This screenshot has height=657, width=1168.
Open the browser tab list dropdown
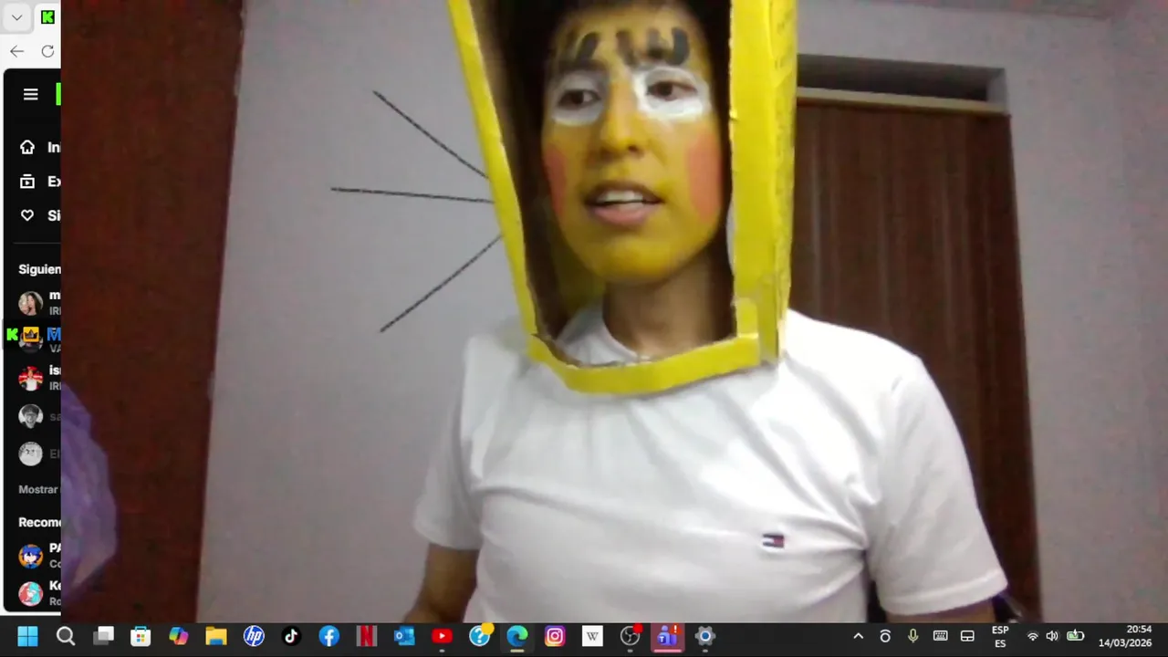coord(16,17)
